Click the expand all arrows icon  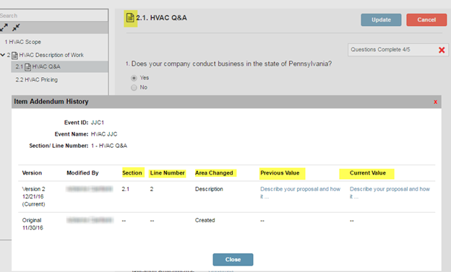click(x=4, y=27)
